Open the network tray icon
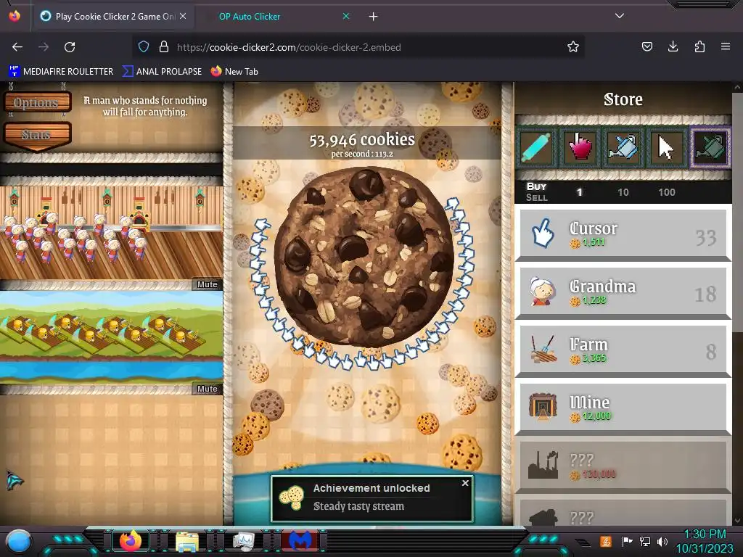The height and width of the screenshot is (557, 743). (644, 541)
